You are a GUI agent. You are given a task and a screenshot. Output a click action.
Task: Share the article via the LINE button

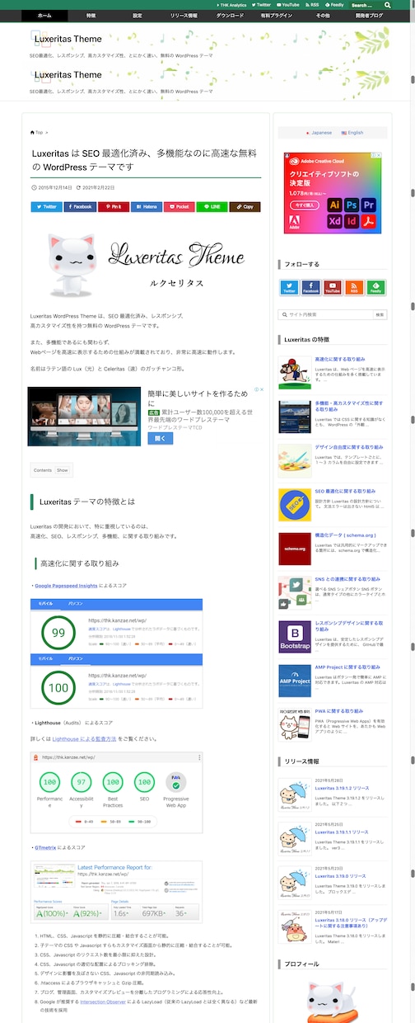[212, 207]
